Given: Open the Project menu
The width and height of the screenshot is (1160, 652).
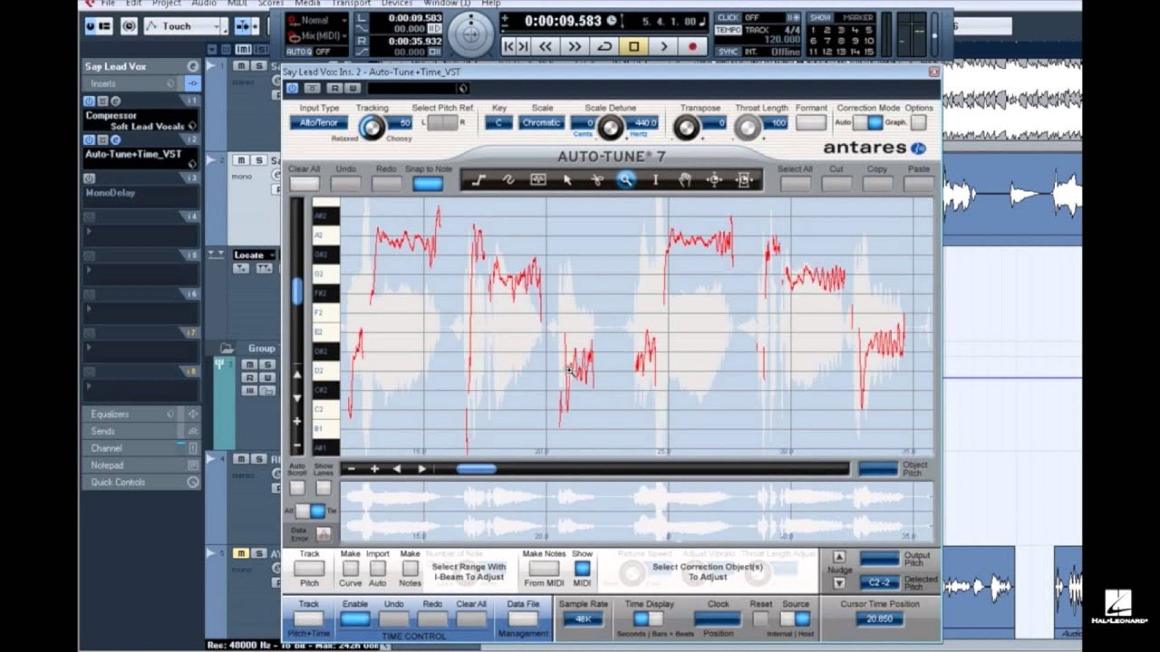Looking at the screenshot, I should [166, 3].
